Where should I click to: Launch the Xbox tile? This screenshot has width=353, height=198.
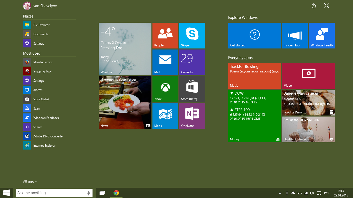(x=165, y=89)
